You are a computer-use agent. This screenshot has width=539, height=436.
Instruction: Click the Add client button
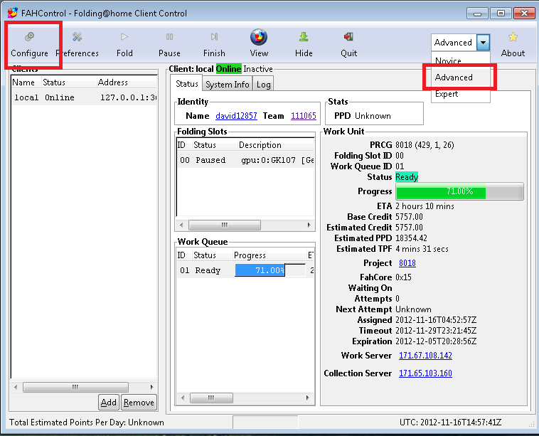108,403
